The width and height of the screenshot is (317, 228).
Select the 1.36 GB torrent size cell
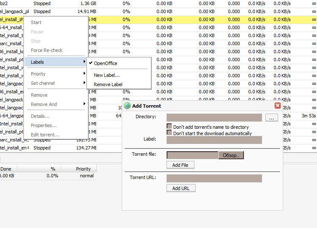point(88,3)
